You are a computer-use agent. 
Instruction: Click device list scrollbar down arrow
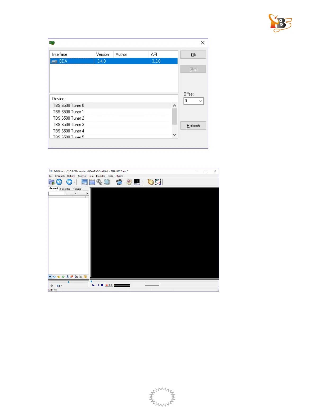[x=174, y=135]
